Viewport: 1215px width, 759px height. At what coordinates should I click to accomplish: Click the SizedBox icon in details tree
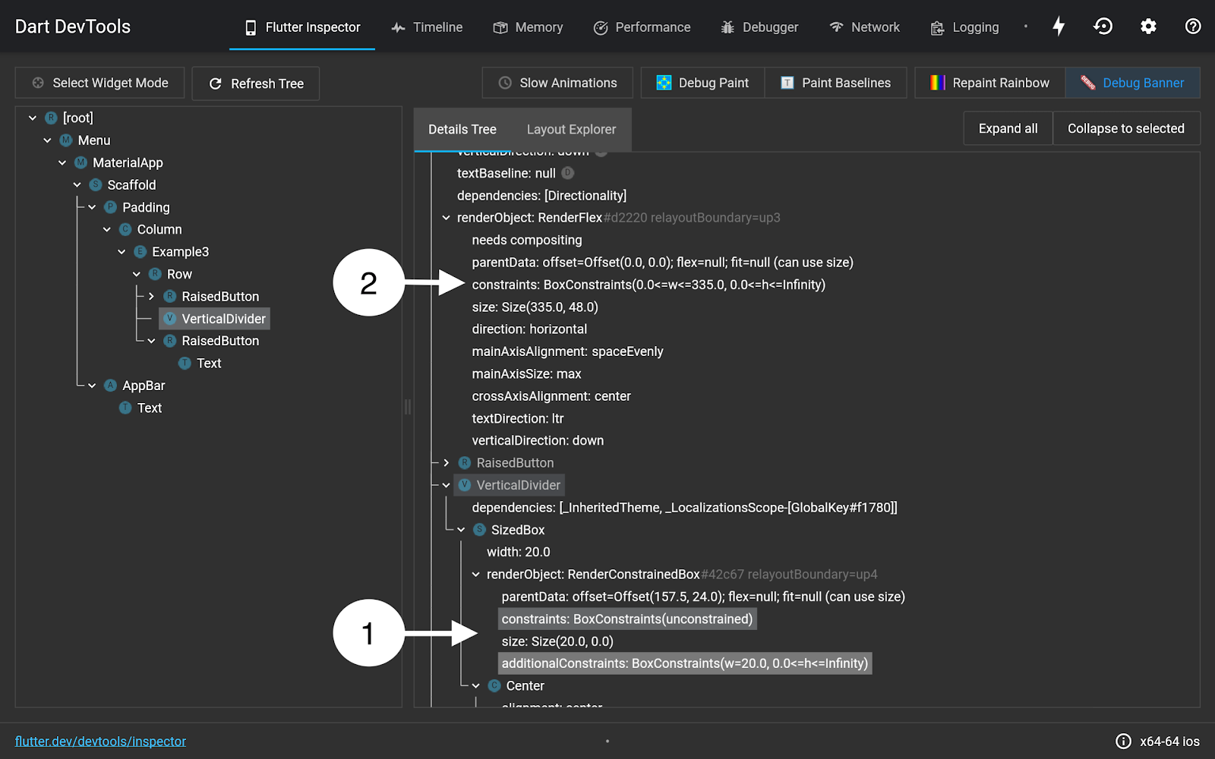click(479, 530)
